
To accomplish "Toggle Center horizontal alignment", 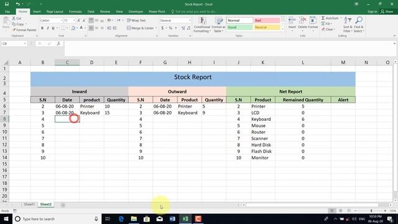I will [x=96, y=28].
